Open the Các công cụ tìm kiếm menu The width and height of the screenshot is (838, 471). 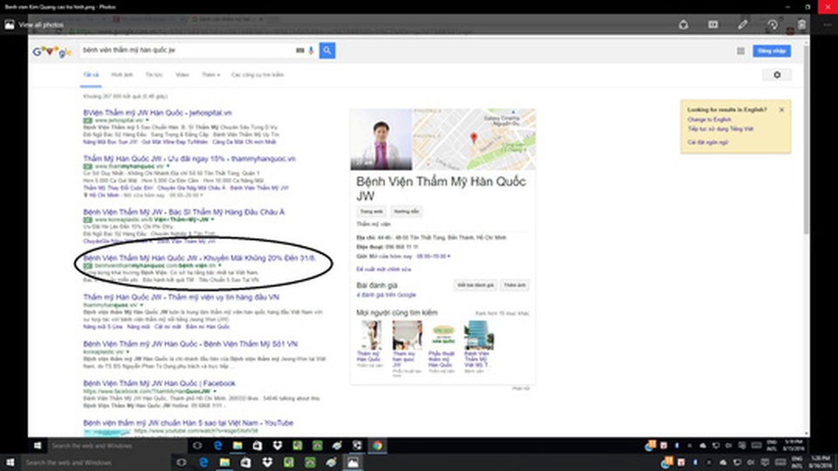tap(257, 75)
